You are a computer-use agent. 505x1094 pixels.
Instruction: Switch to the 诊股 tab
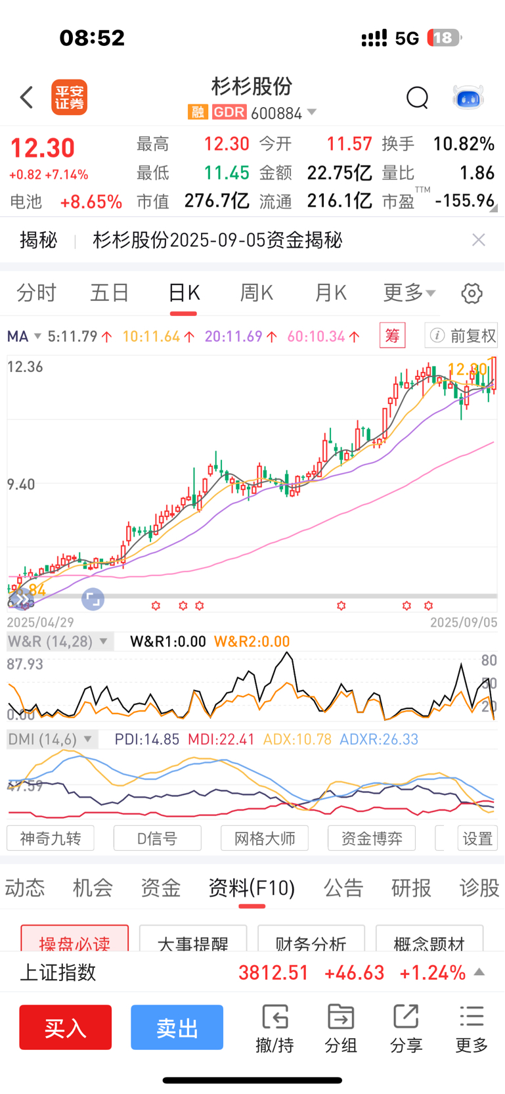[480, 888]
